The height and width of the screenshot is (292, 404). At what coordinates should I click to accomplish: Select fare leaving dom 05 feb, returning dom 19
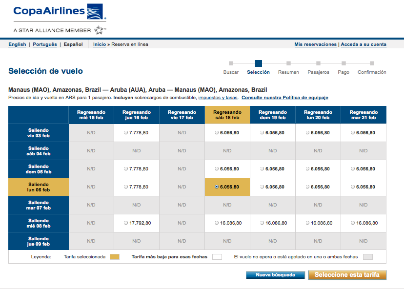click(262, 169)
